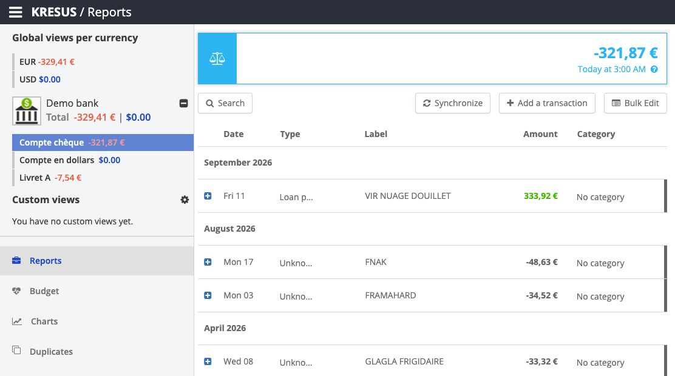Change type of FNAK transaction
The width and height of the screenshot is (675, 376).
[296, 263]
